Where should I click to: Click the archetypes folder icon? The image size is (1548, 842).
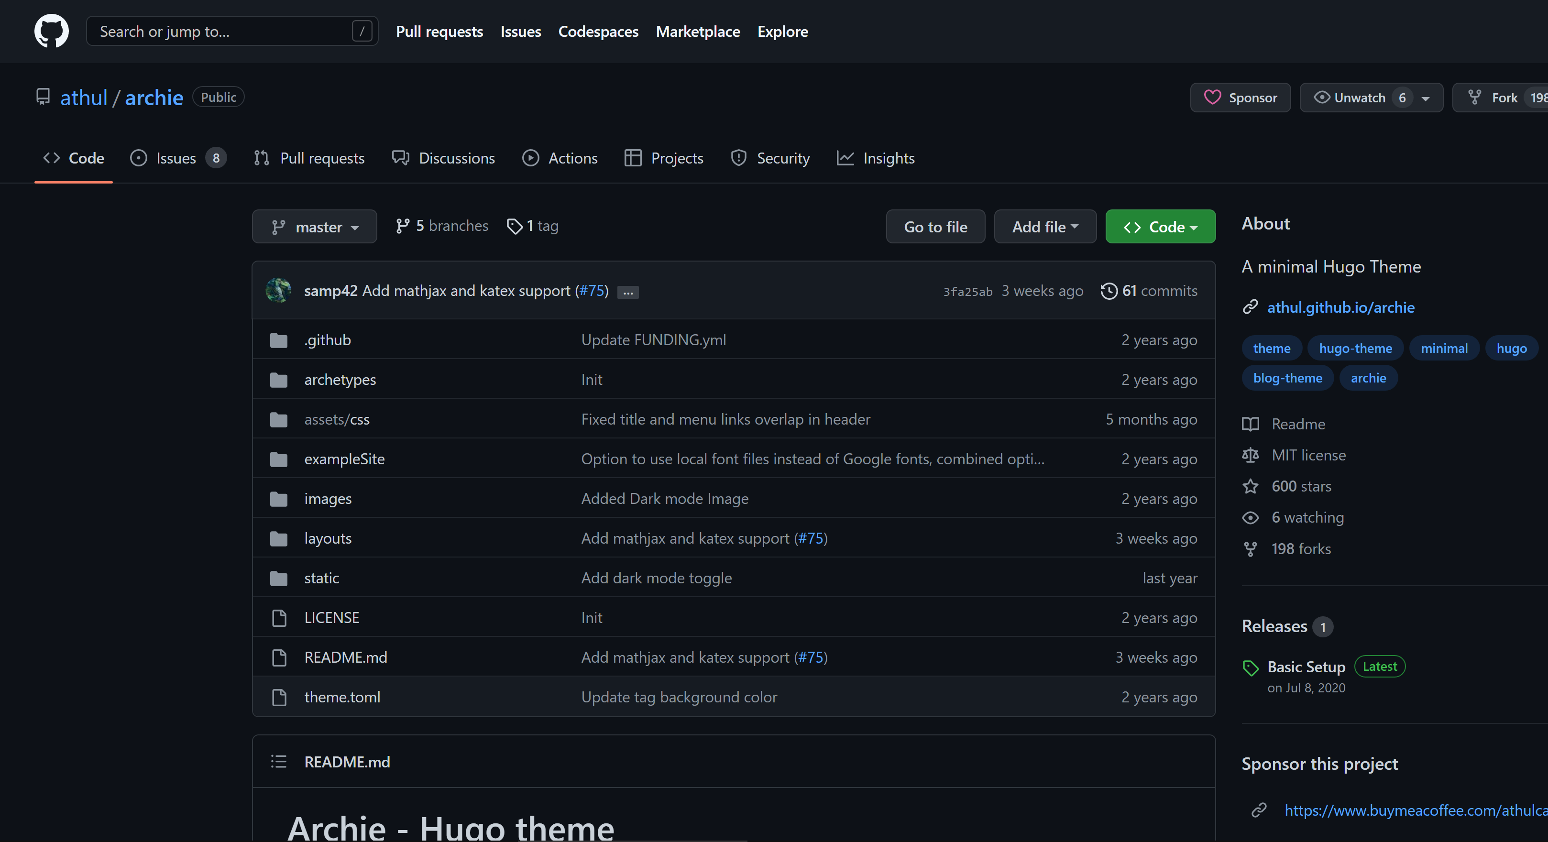pos(279,380)
